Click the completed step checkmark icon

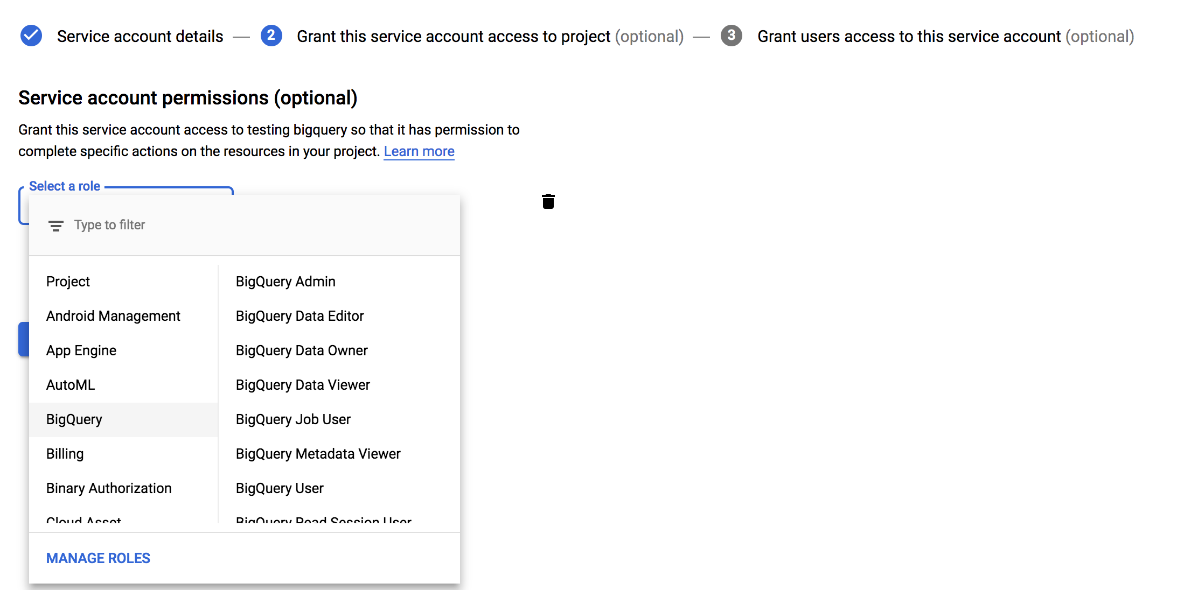(x=31, y=36)
